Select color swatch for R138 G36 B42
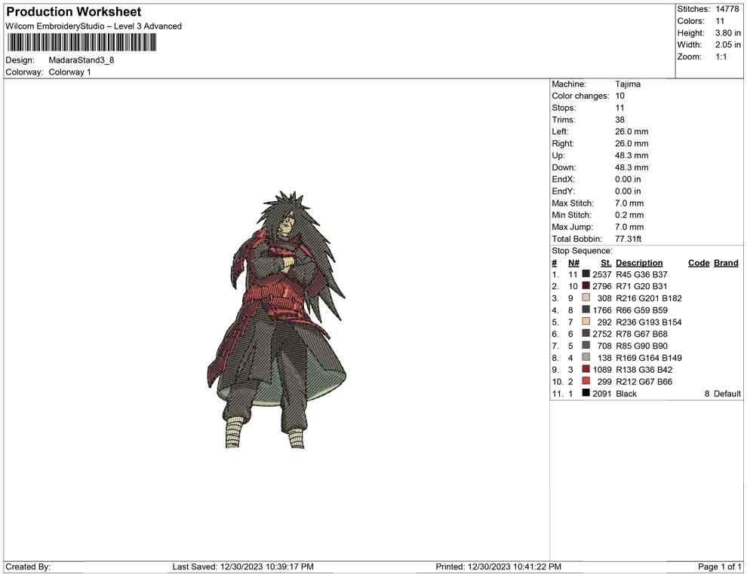 pos(586,369)
